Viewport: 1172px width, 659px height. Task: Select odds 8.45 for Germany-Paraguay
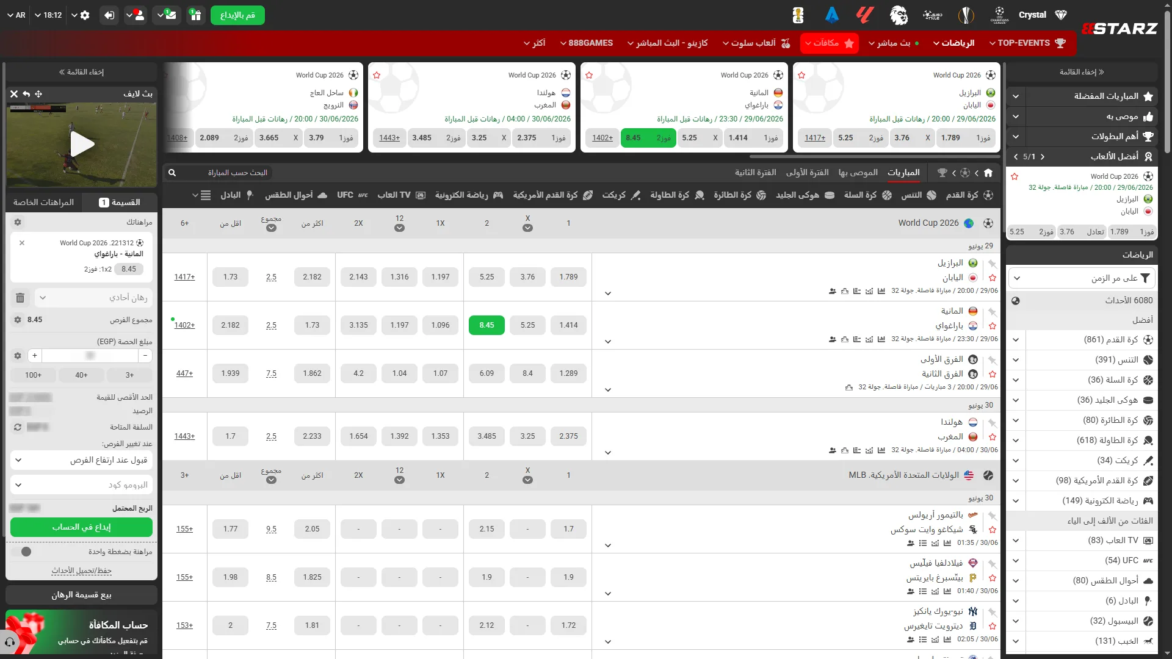click(x=487, y=325)
